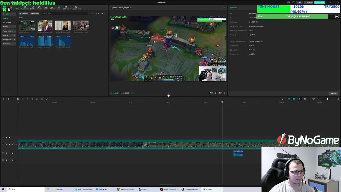Open the Geçişler transitions tab
This screenshot has width=341, height=192.
pos(39,7)
